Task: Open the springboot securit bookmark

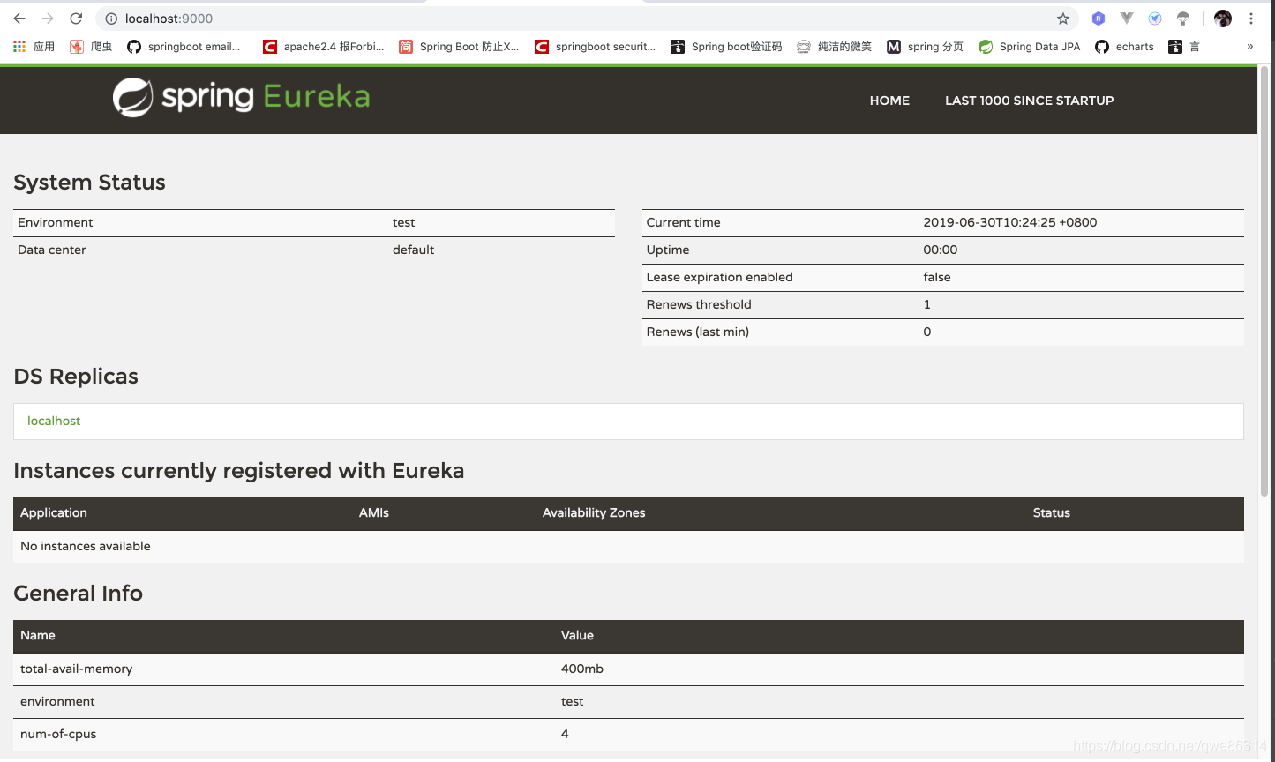Action: [596, 47]
